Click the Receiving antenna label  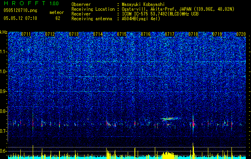[x=92, y=19]
